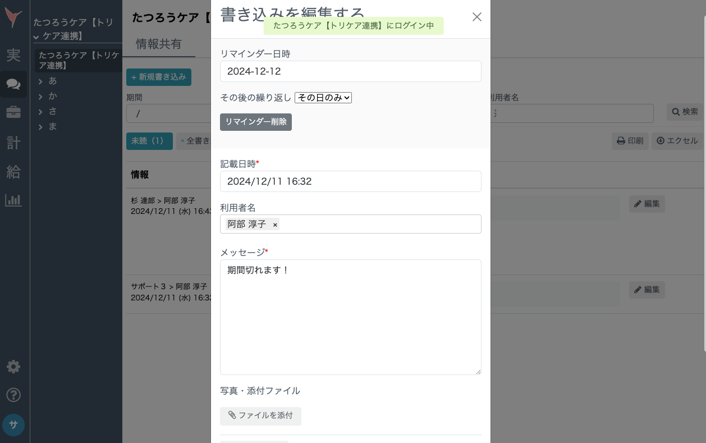Click the 記載日時 date input field
The height and width of the screenshot is (443, 706).
pos(351,181)
